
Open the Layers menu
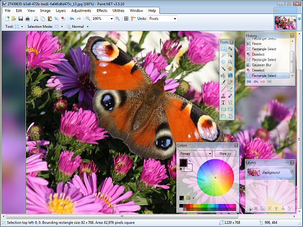pyautogui.click(x=61, y=11)
